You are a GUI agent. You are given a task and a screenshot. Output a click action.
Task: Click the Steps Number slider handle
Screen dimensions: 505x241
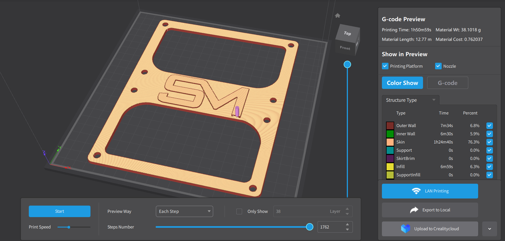coord(310,227)
